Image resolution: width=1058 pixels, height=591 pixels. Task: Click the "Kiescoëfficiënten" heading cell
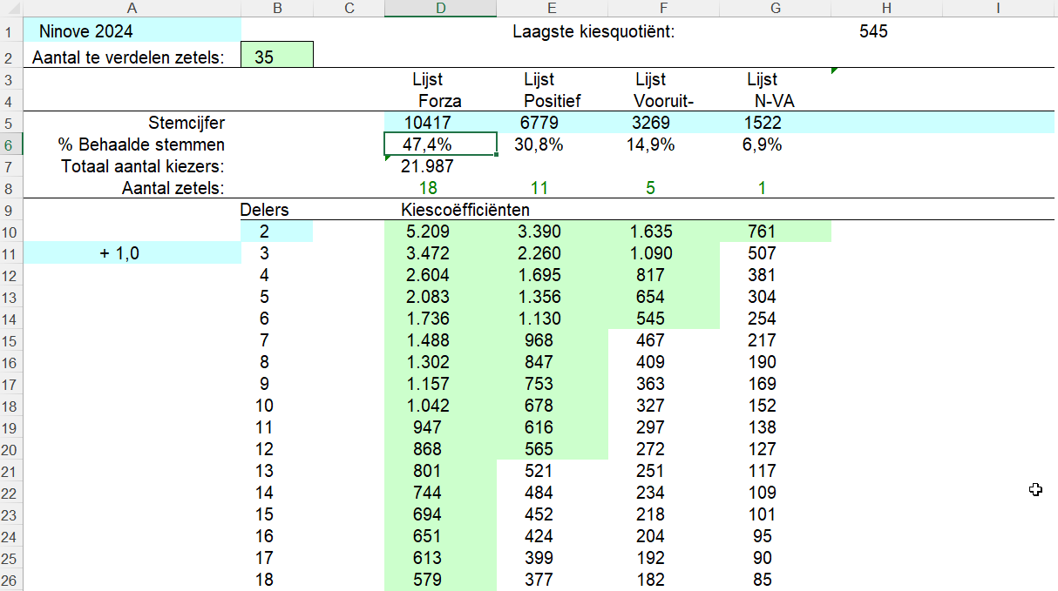click(465, 210)
